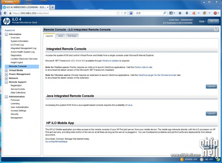Open the search engine selector paw icon
The image size is (222, 163).
tap(131, 13)
